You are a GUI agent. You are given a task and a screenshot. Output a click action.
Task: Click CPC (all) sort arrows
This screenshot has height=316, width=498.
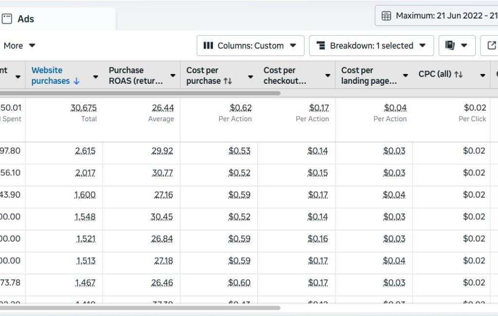click(458, 74)
